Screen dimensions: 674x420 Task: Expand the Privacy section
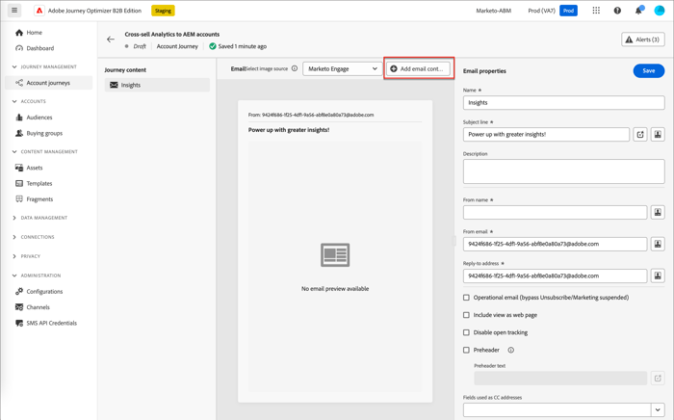14,256
